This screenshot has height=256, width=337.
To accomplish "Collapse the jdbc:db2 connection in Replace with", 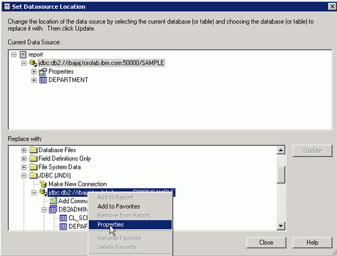I will (x=34, y=193).
